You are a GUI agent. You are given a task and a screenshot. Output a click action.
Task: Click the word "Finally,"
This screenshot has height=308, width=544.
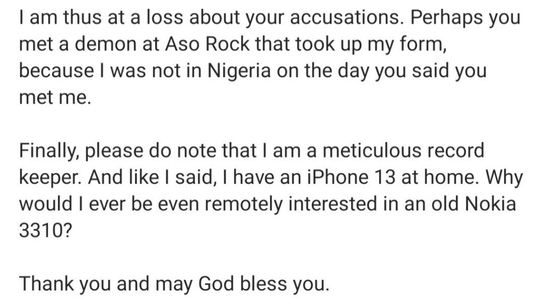pos(48,151)
